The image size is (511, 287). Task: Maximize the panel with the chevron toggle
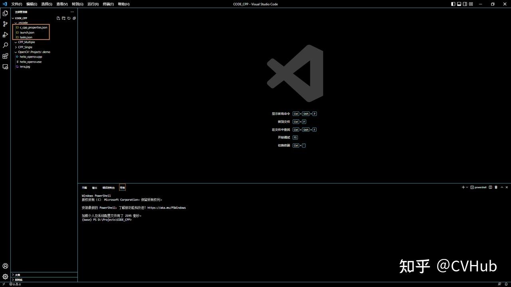(x=502, y=187)
